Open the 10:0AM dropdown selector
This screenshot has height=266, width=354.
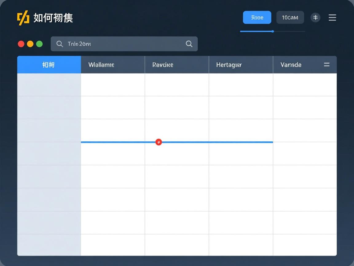tap(290, 17)
